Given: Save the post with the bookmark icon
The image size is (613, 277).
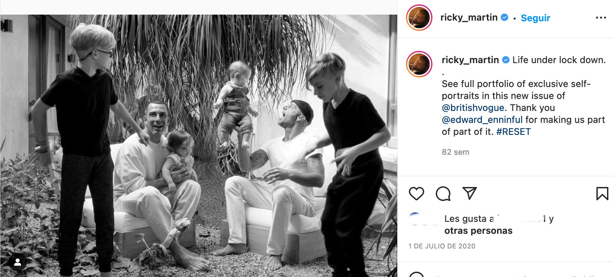Looking at the screenshot, I should (x=602, y=194).
